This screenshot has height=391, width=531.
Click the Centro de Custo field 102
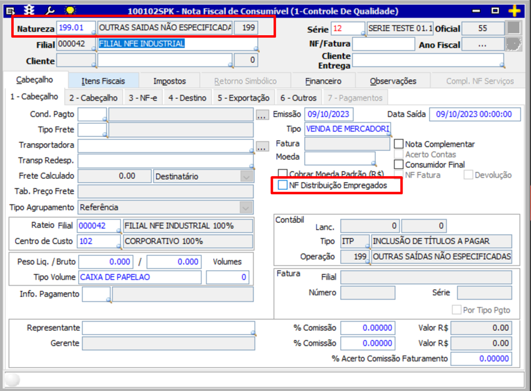[99, 241]
